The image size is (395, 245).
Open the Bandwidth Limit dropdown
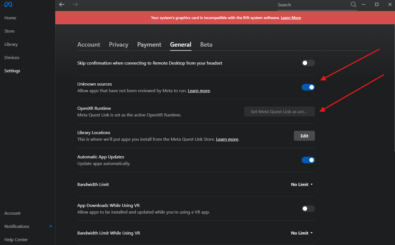(302, 184)
